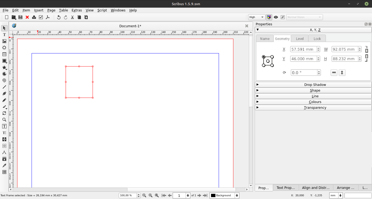Image resolution: width=372 pixels, height=199 pixels.
Task: Open the Align and Distribute panel tab
Action: (x=316, y=188)
